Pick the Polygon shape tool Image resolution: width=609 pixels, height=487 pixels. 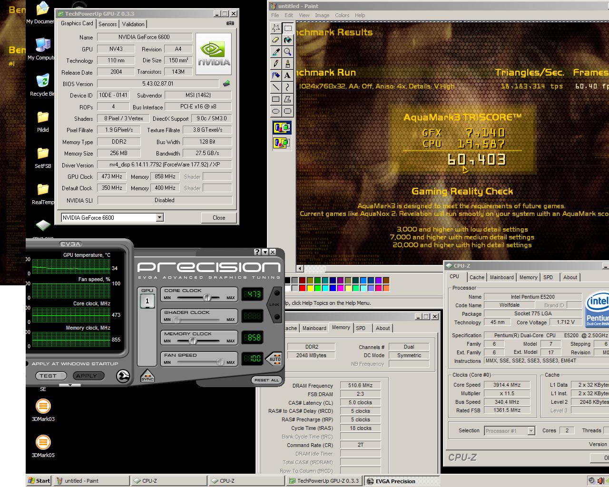pyautogui.click(x=287, y=99)
